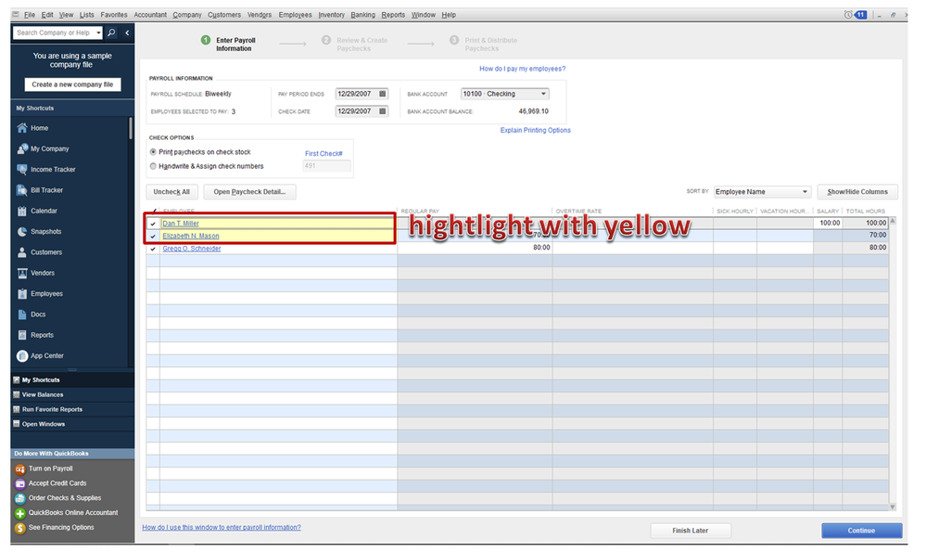Click the Home icon in My Shortcuts
The width and height of the screenshot is (926, 552).
tap(22, 128)
